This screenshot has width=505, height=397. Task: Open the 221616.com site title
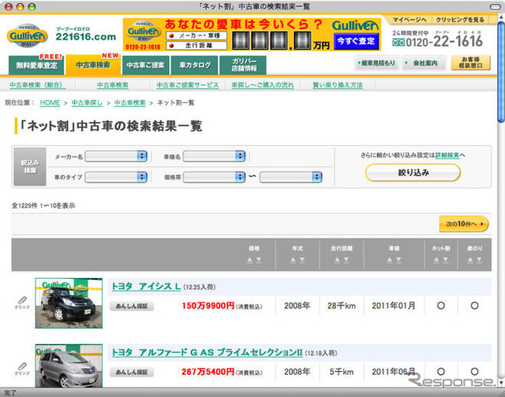coord(86,35)
